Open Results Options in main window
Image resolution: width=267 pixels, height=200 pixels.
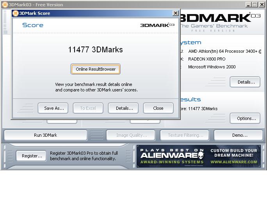(x=245, y=118)
